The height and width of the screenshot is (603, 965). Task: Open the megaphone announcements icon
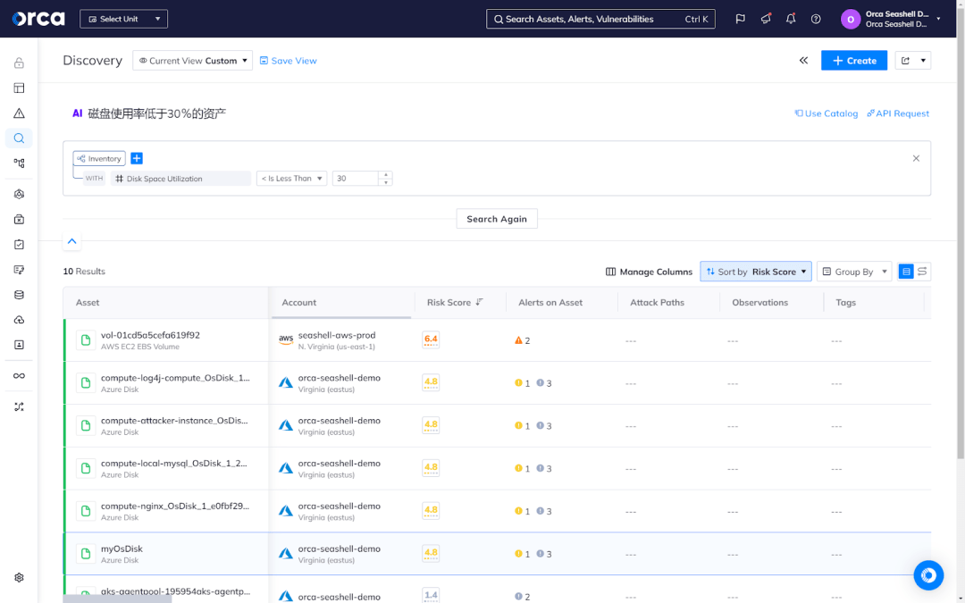766,19
